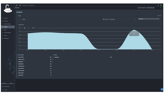Click the settings dot beside version number

coord(11,83)
